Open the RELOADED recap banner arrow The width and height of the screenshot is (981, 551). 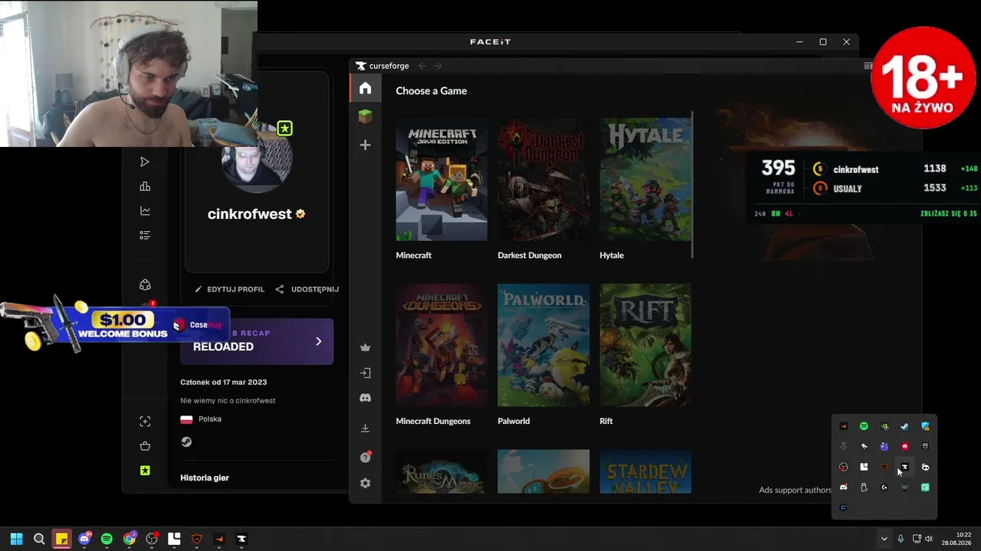tap(319, 341)
